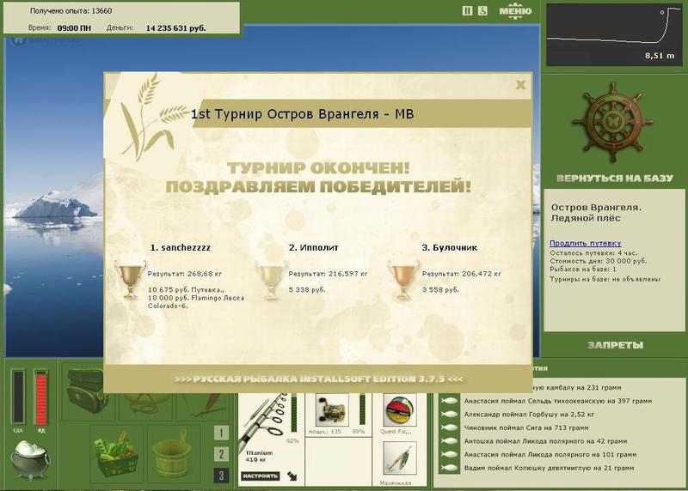Image resolution: width=688 pixels, height=491 pixels.
Task: Click the location name "Остров Врангеля. Ледяной плёс"
Action: 596,212
